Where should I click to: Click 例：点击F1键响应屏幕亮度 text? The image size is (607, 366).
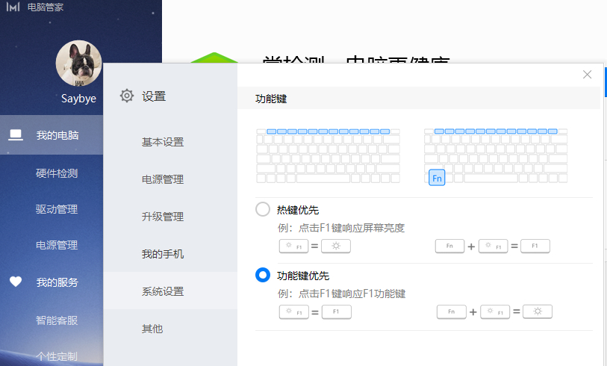341,228
